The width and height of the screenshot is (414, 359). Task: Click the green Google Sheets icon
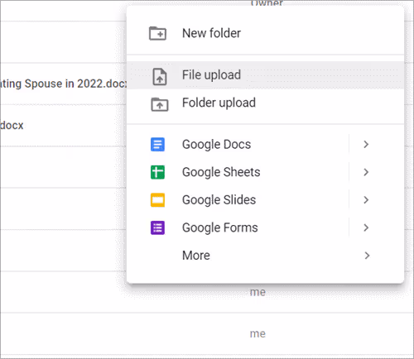pos(157,172)
